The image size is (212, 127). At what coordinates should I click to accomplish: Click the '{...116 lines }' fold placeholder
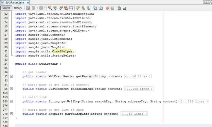[x=194, y=101]
